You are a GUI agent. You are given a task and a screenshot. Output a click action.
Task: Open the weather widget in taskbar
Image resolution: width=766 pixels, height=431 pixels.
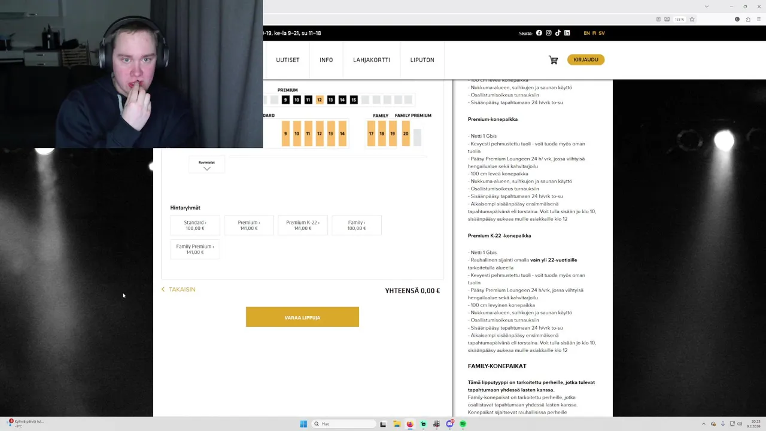click(x=25, y=423)
